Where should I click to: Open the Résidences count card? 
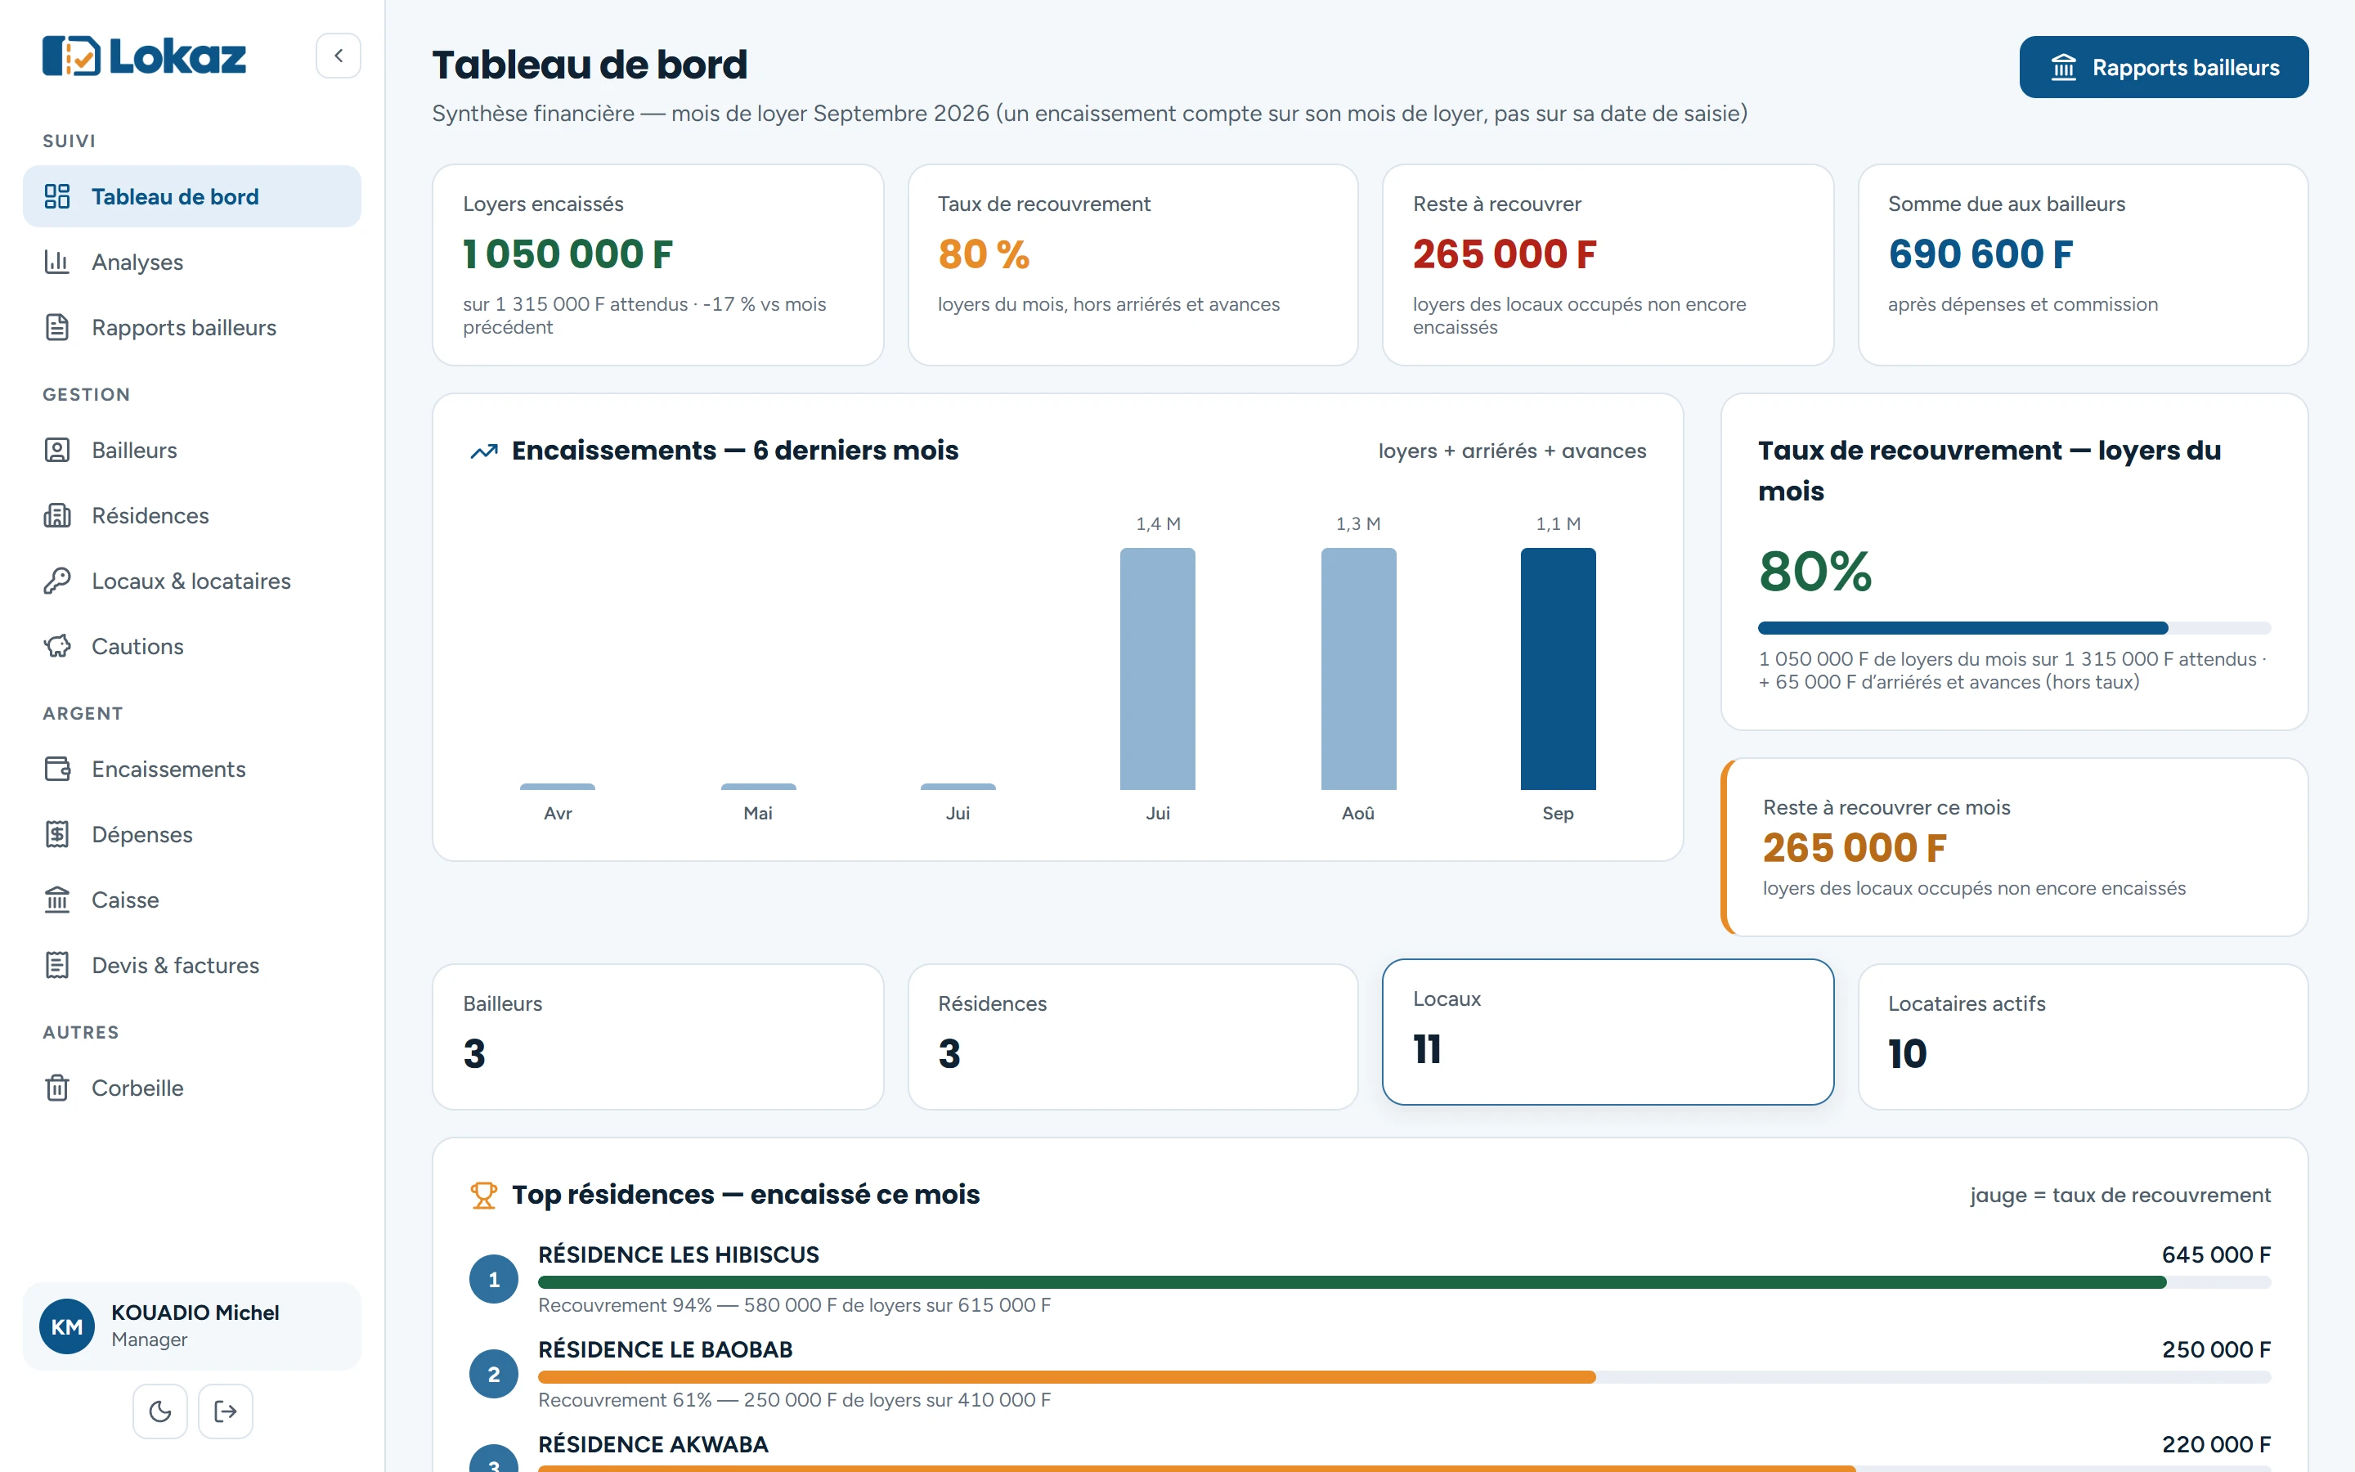(x=1133, y=1037)
